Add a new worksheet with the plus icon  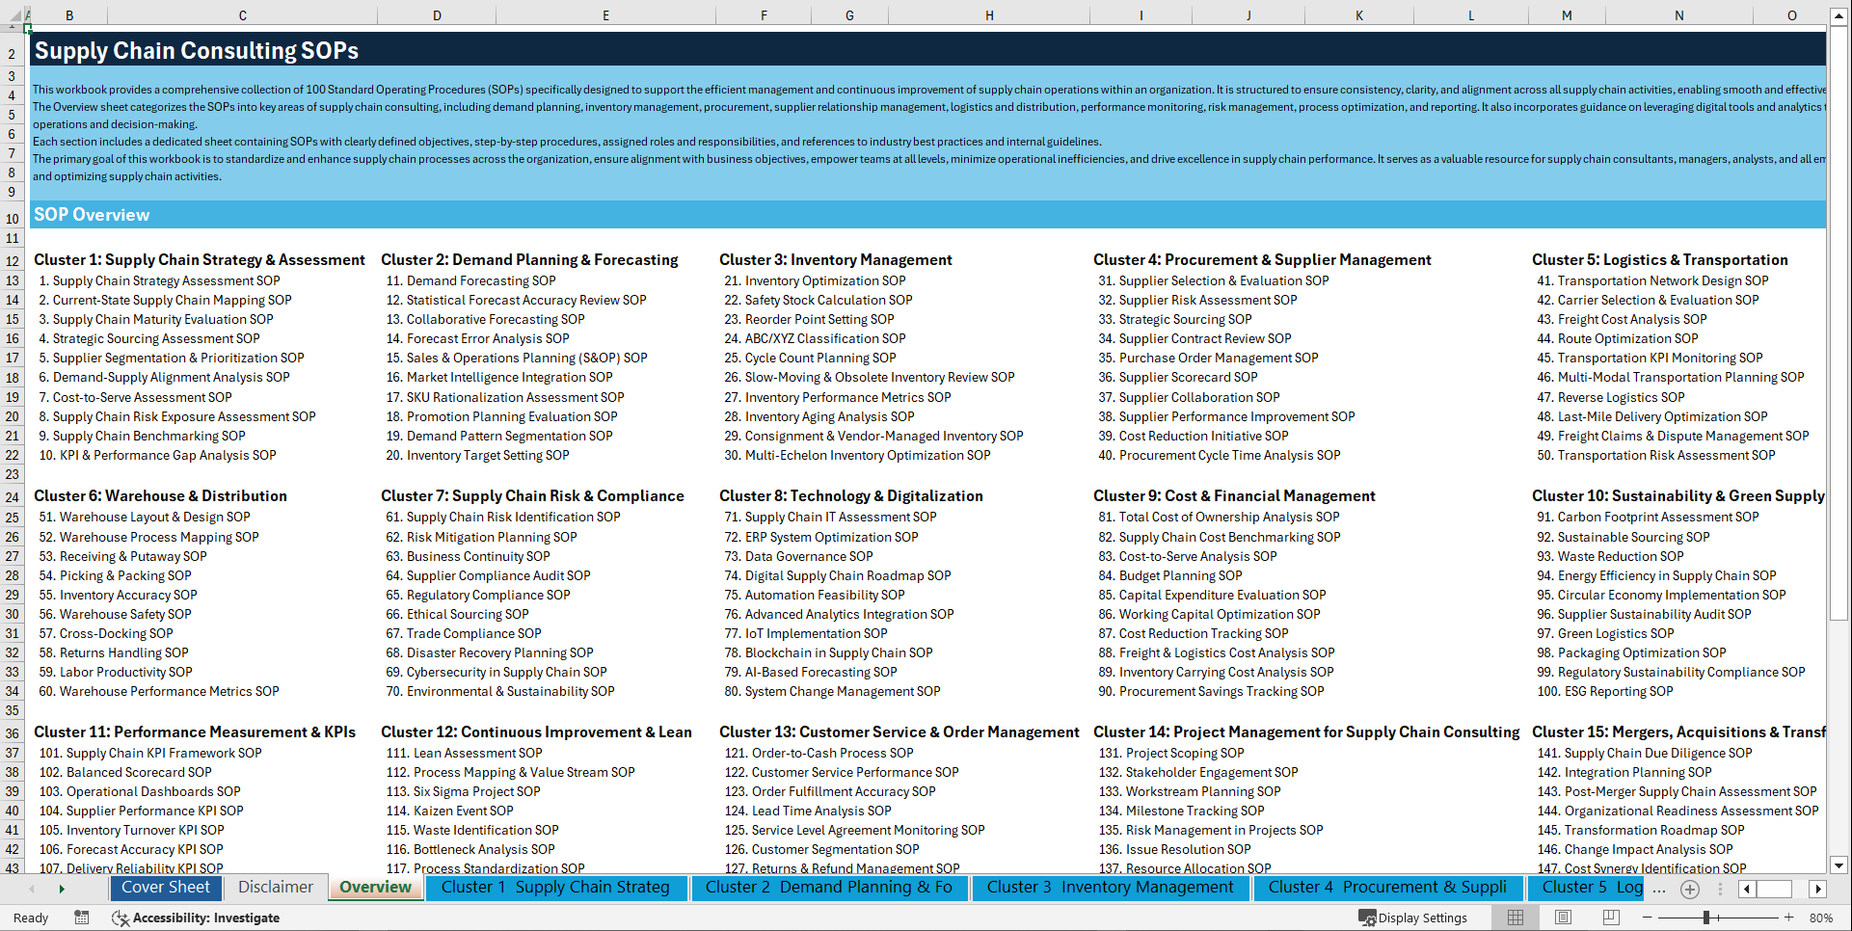(x=1689, y=890)
